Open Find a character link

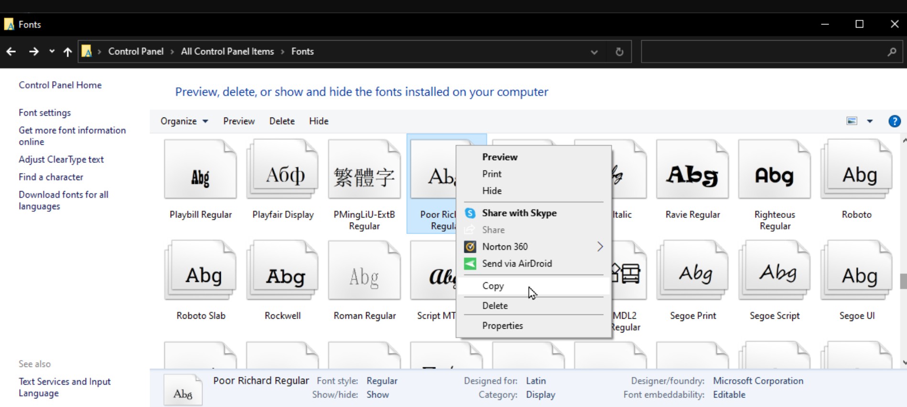click(x=51, y=177)
